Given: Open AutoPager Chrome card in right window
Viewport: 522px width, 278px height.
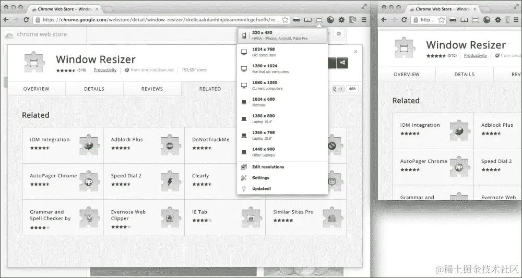Looking at the screenshot, I should (433, 167).
